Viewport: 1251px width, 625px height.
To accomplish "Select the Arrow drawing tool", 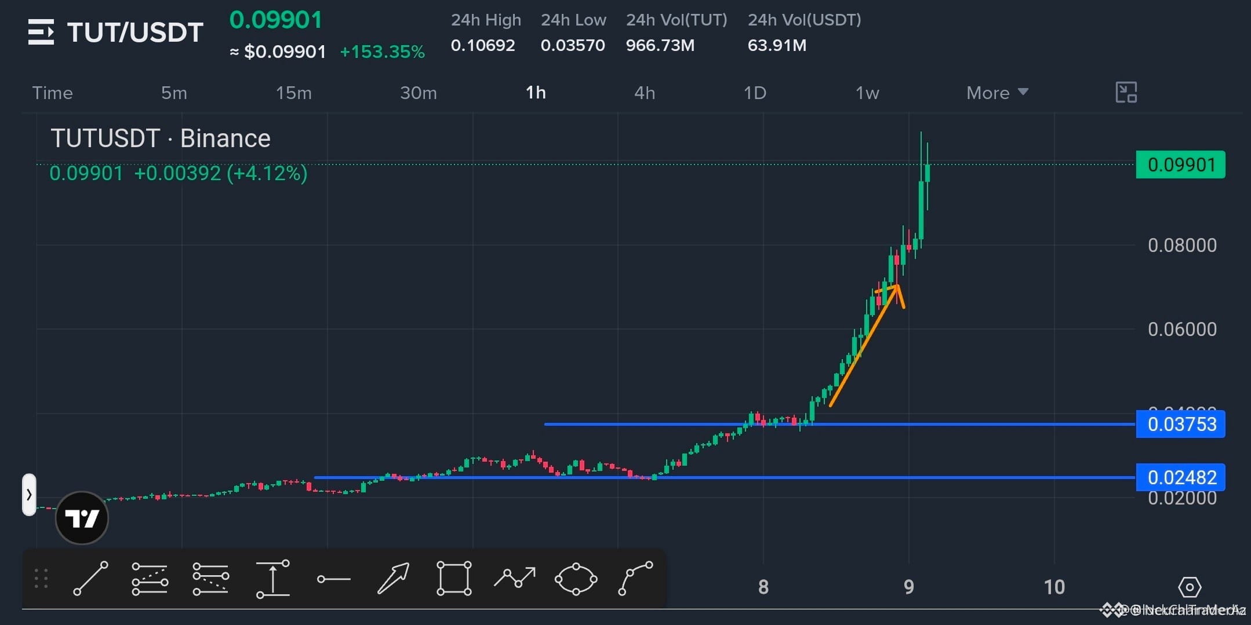I will click(394, 578).
